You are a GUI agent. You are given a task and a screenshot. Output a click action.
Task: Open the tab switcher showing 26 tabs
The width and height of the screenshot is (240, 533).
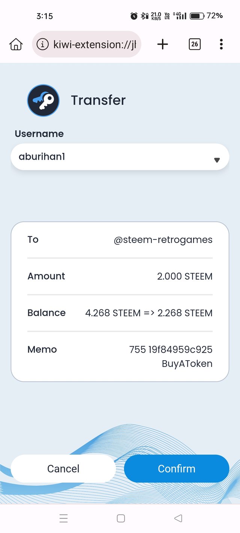pyautogui.click(x=194, y=44)
